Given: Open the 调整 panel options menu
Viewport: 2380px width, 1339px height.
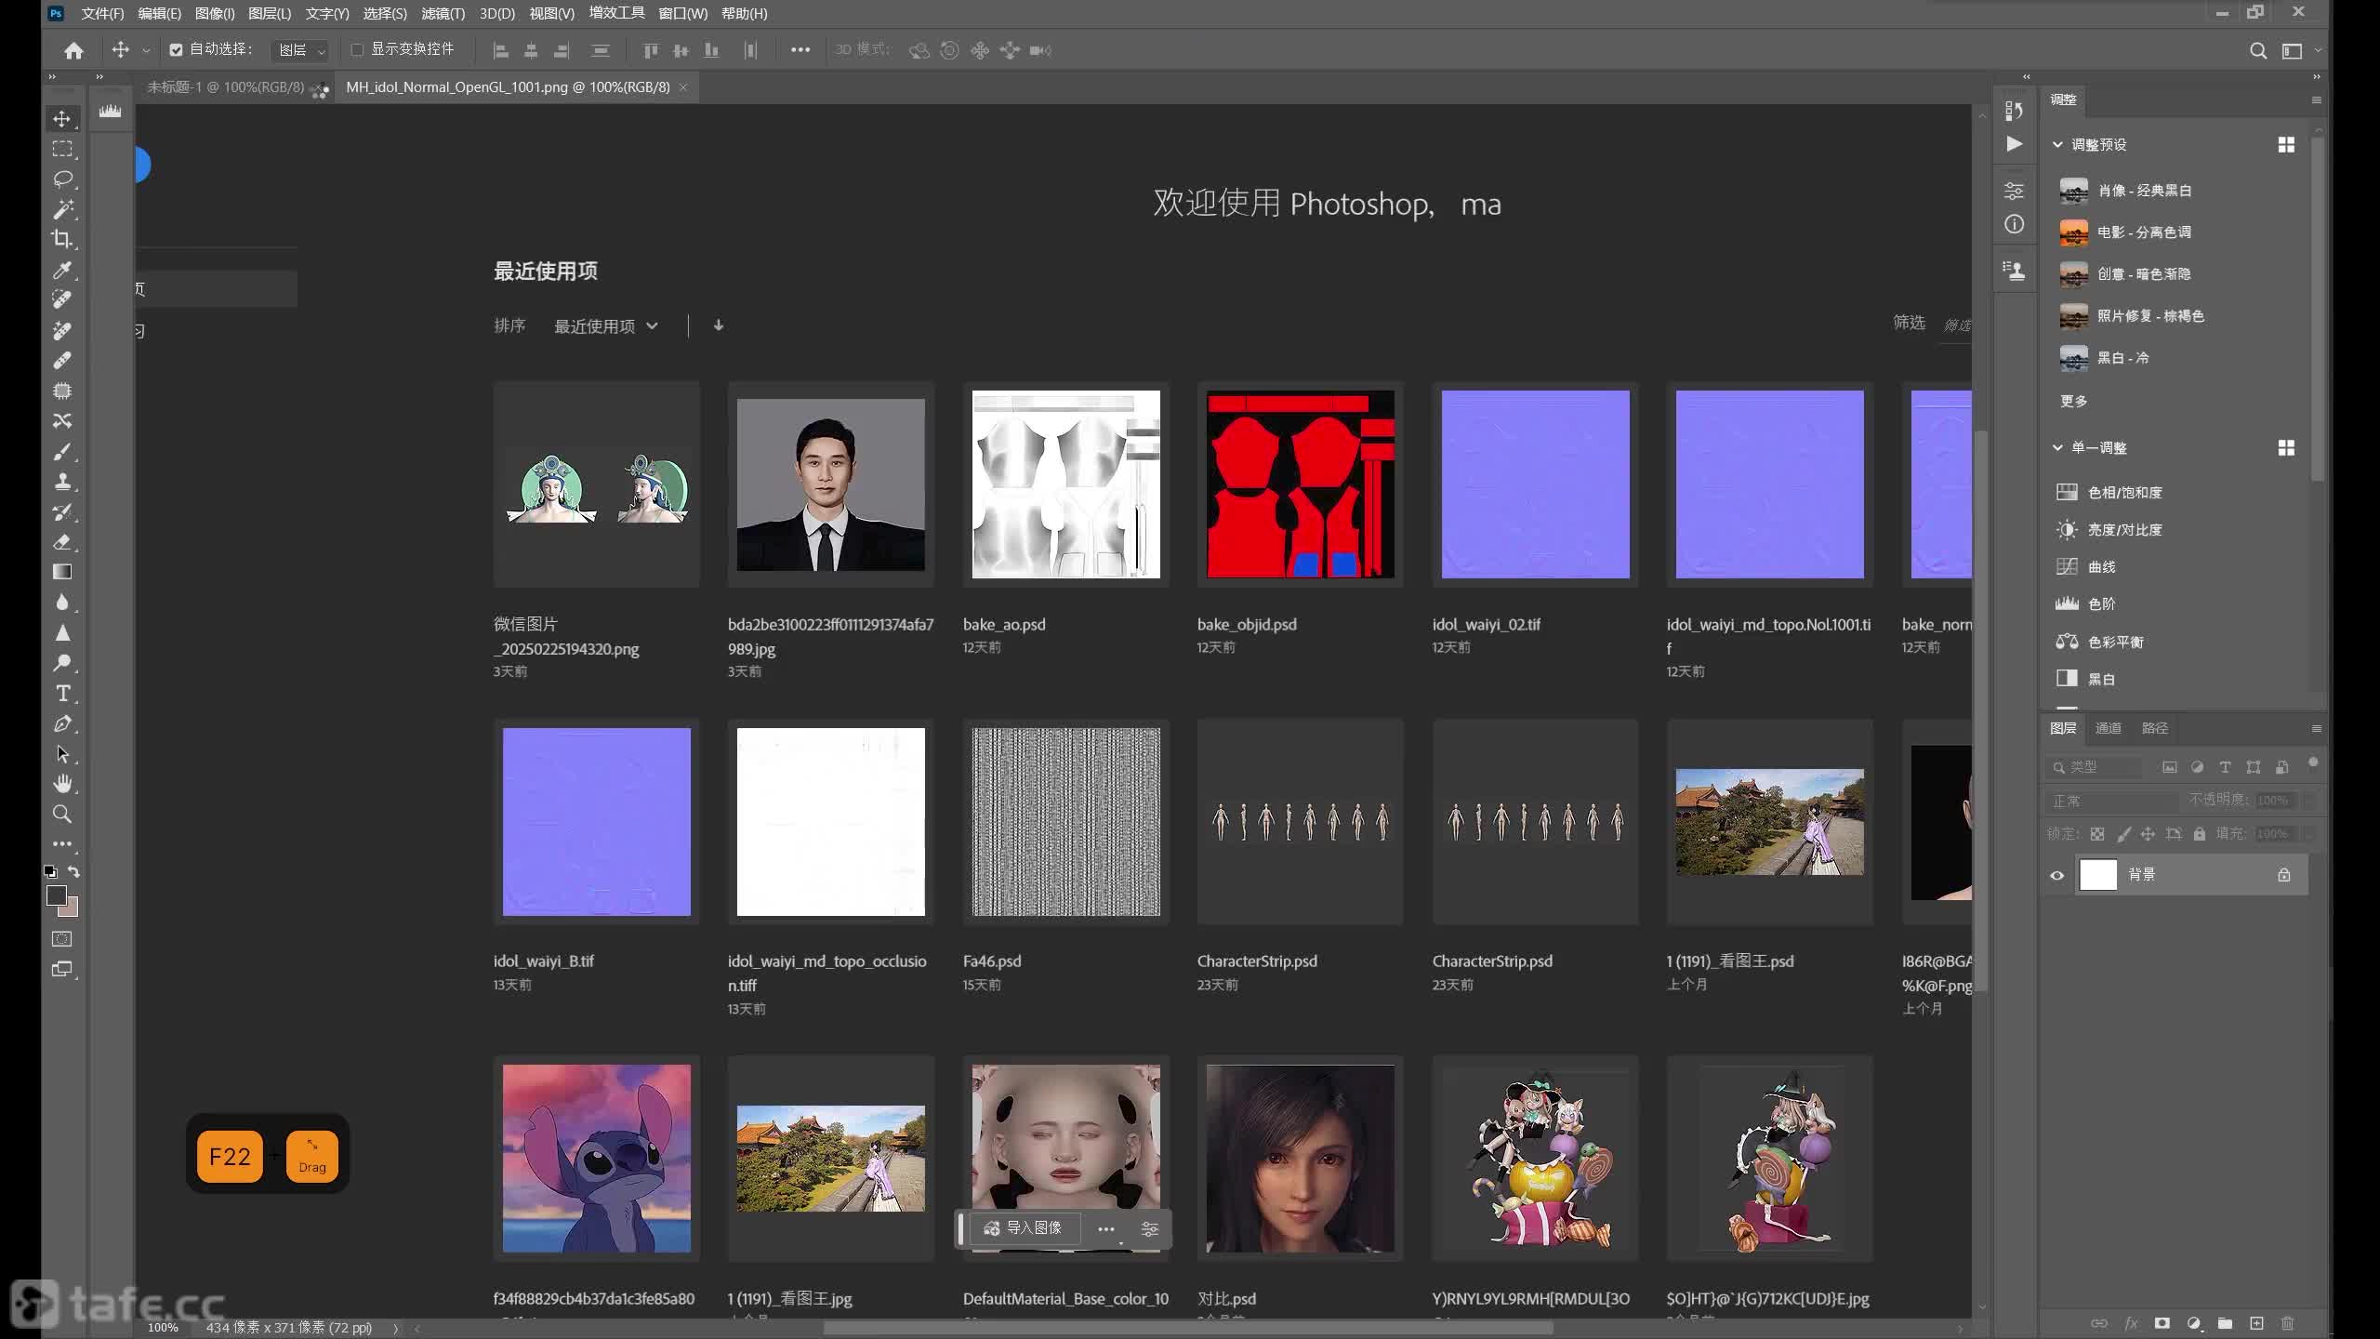Looking at the screenshot, I should click(2316, 99).
